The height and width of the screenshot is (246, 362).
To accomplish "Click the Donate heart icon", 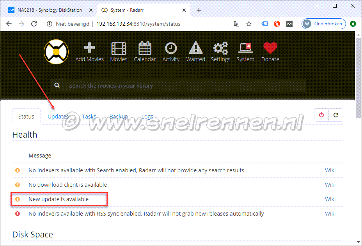I will tap(270, 52).
